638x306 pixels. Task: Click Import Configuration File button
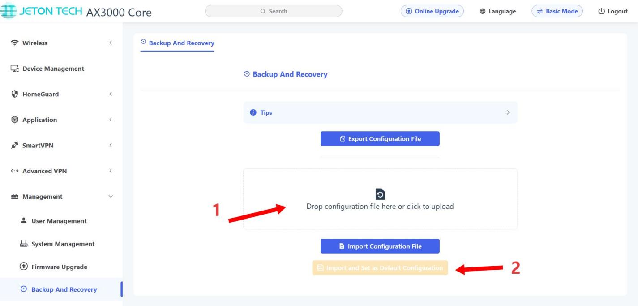380,246
